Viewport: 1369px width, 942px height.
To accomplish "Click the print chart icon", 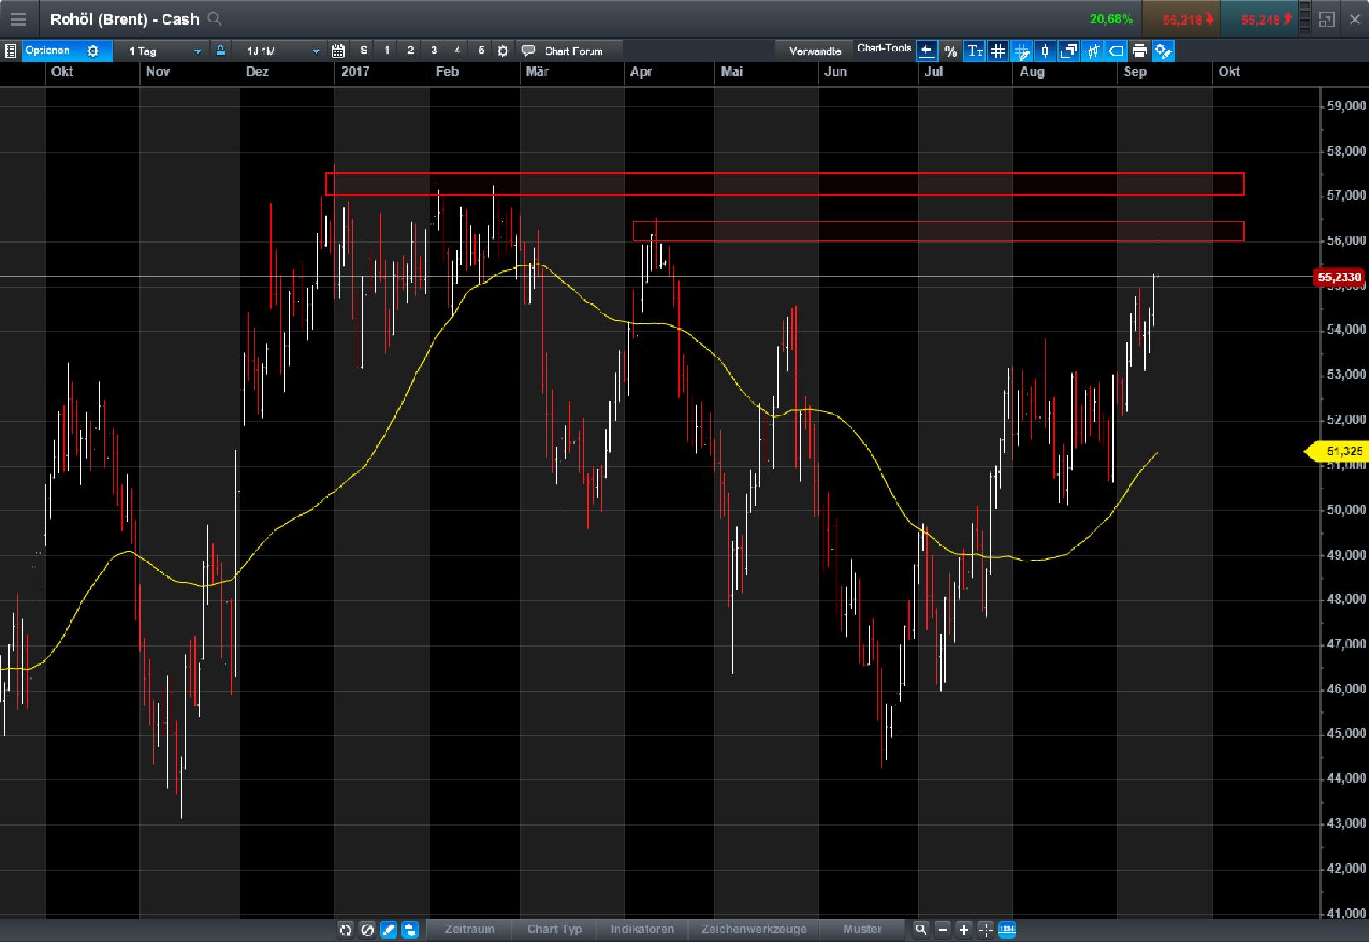I will (x=1139, y=51).
